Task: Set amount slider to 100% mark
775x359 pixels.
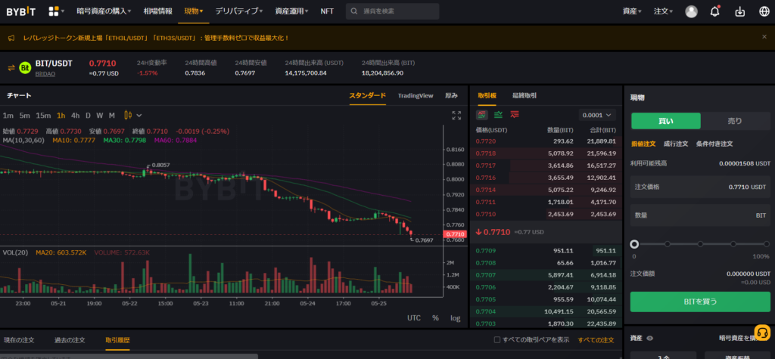Action: pyautogui.click(x=766, y=244)
